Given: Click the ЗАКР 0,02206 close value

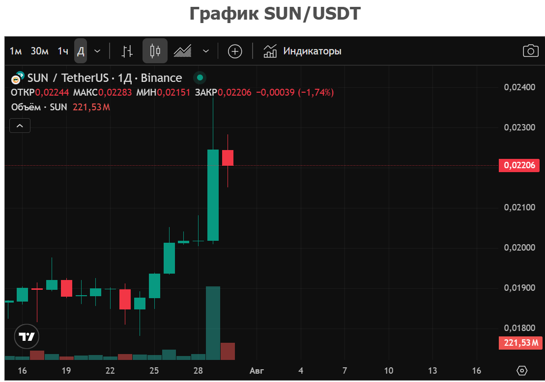Looking at the screenshot, I should (223, 93).
